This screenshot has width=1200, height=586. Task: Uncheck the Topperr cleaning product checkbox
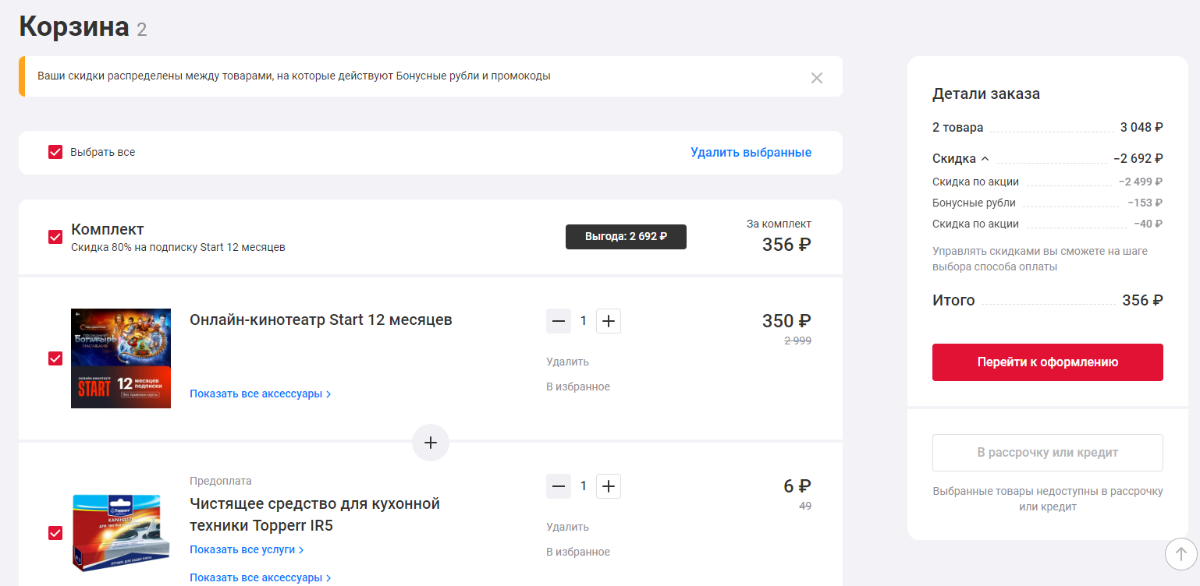point(55,533)
